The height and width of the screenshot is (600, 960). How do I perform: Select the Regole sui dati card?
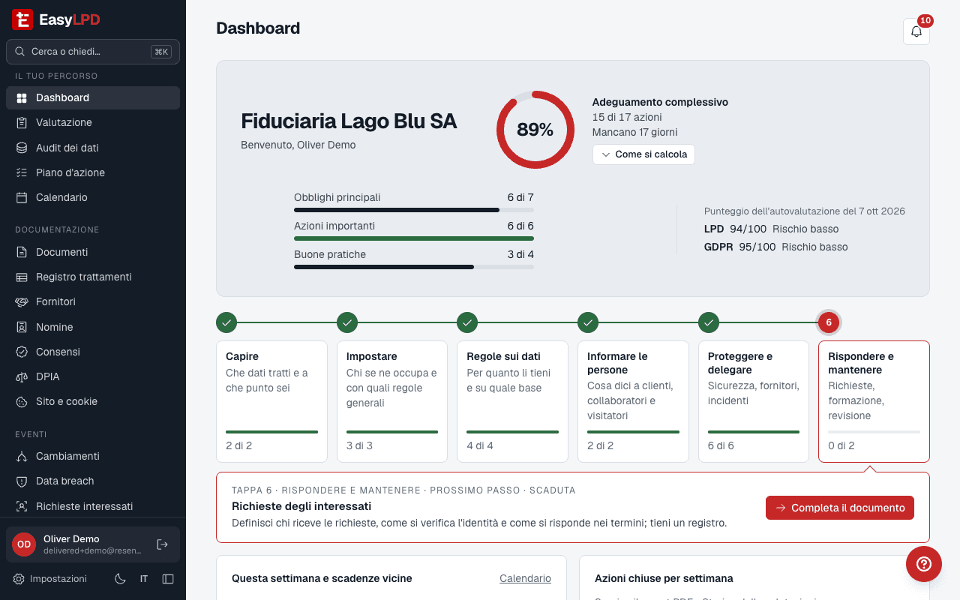[x=513, y=402]
